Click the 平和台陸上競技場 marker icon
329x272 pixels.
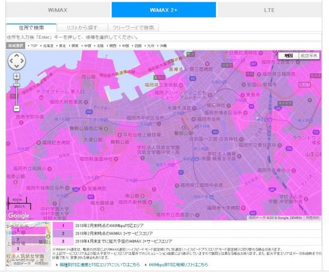click(x=120, y=135)
